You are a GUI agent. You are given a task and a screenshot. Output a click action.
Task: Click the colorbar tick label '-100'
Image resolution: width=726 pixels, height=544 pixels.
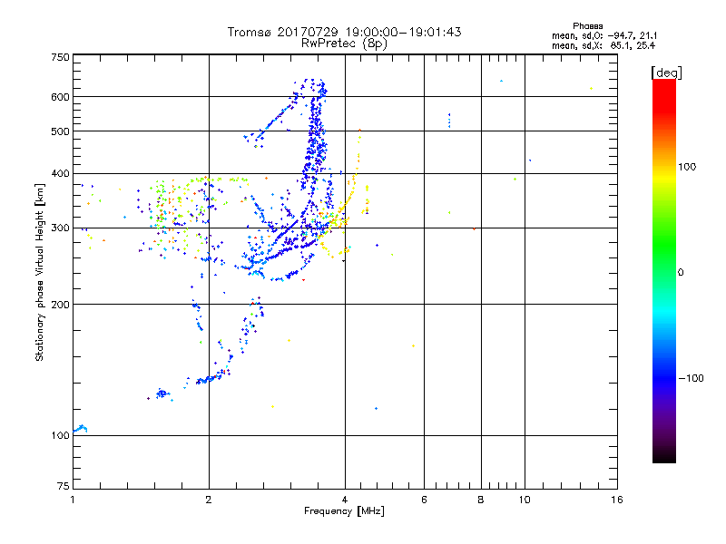tap(692, 378)
